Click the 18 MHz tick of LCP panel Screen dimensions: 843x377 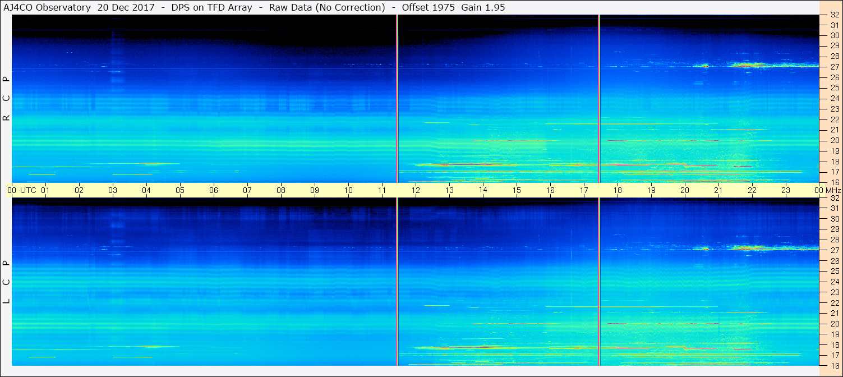pyautogui.click(x=834, y=345)
